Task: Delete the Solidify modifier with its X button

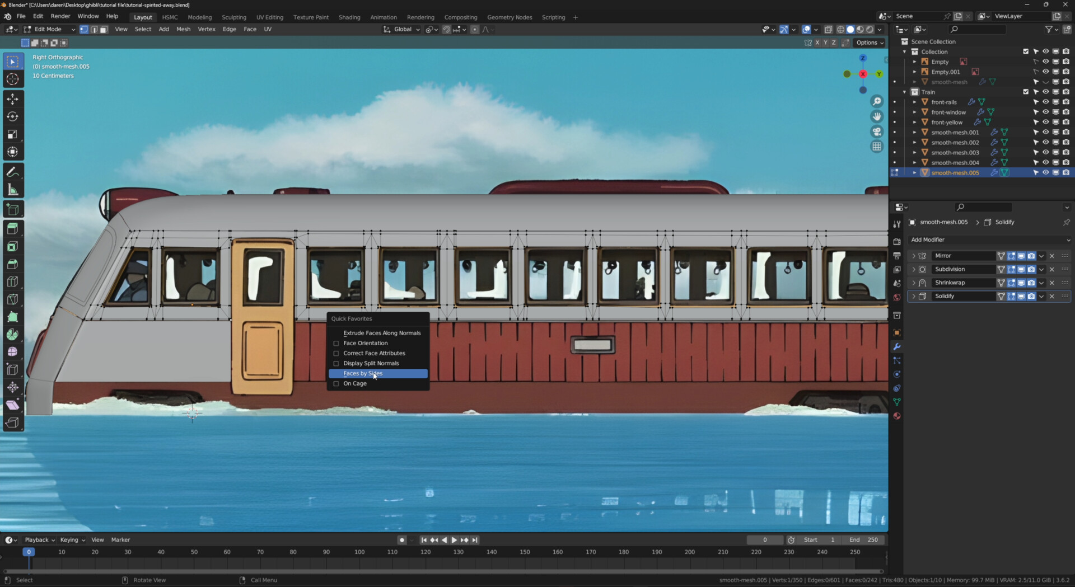Action: tap(1052, 296)
